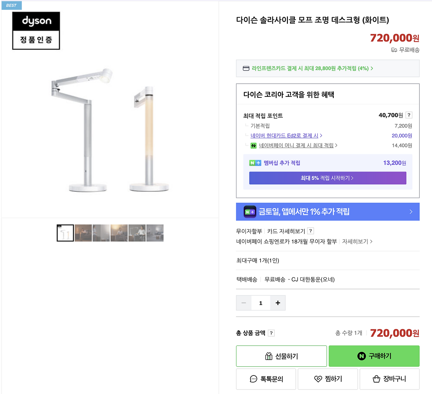Image resolution: width=432 pixels, height=394 pixels.
Task: Click 최대 5% 적립 시작하기 button
Action: (328, 178)
